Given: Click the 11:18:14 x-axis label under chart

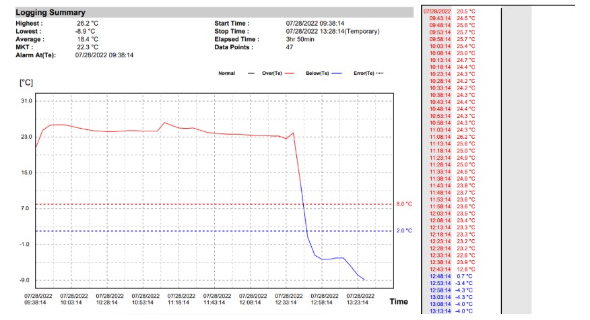Looking at the screenshot, I should coord(178,302).
